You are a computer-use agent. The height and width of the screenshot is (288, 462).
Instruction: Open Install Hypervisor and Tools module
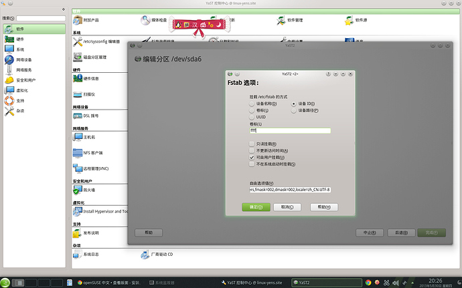pyautogui.click(x=100, y=211)
